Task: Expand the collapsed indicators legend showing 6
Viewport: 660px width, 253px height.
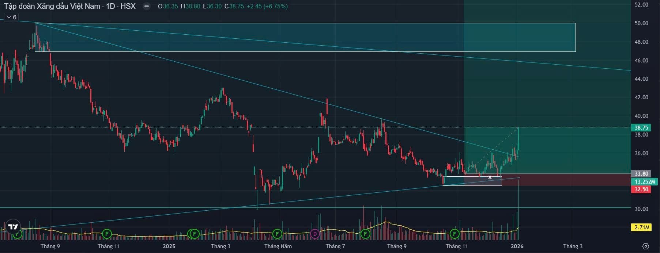Action: (12, 17)
